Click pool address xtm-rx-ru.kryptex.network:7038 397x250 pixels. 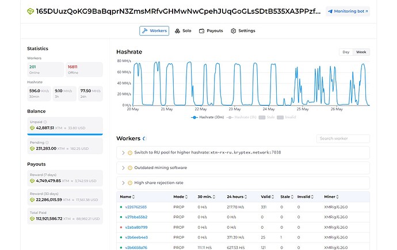(x=246, y=152)
